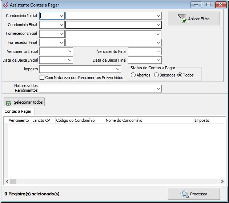229x203 pixels.
Task: Expand the Data da Baixa Final dropdown
Action: 158,60
